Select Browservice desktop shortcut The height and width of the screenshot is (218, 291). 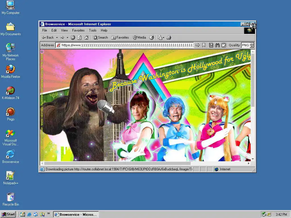click(x=11, y=157)
